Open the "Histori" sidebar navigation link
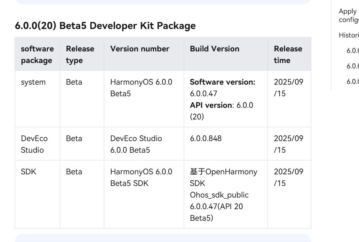The height and width of the screenshot is (242, 359). 349,35
